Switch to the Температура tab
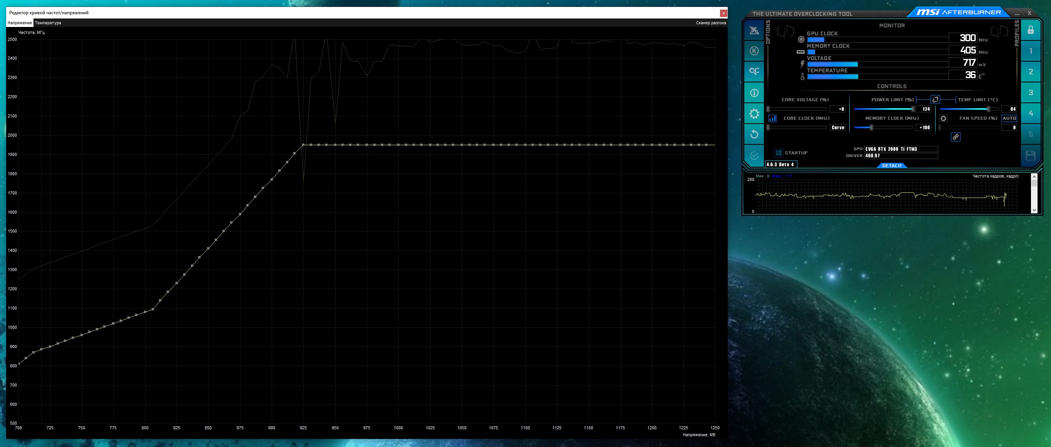The width and height of the screenshot is (1051, 447). pos(48,23)
